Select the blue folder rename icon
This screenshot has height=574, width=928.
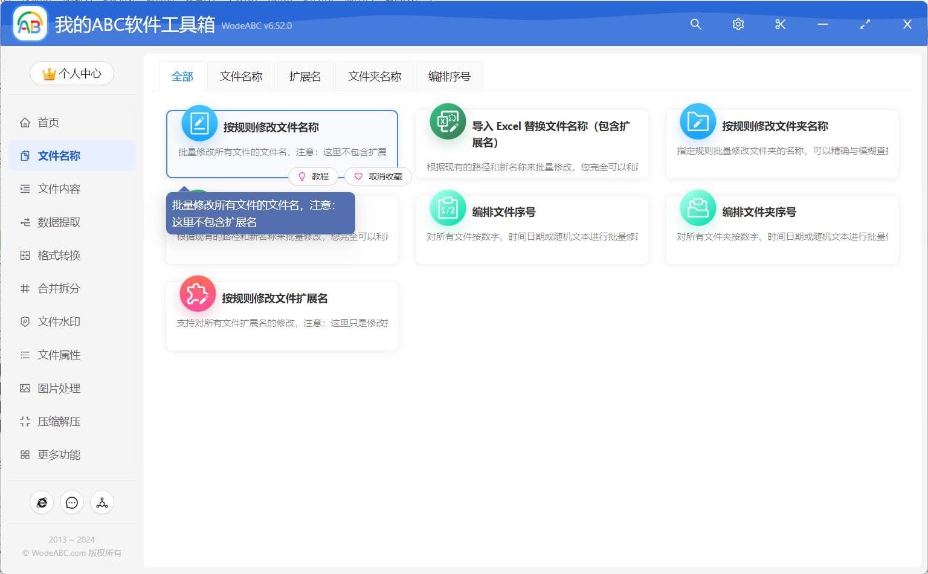pyautogui.click(x=698, y=121)
